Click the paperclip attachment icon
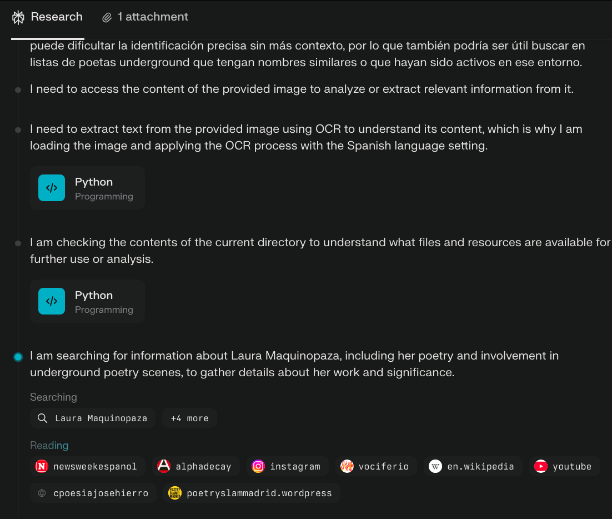 tap(107, 18)
